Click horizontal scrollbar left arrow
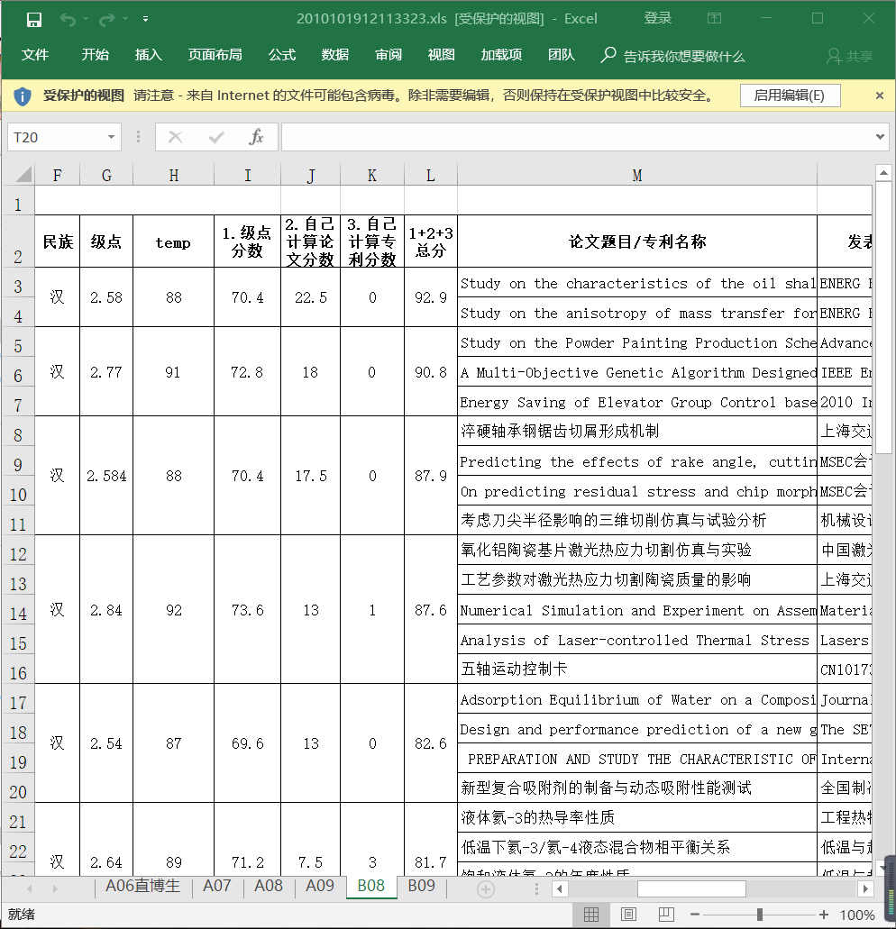The height and width of the screenshot is (929, 896). (x=560, y=888)
